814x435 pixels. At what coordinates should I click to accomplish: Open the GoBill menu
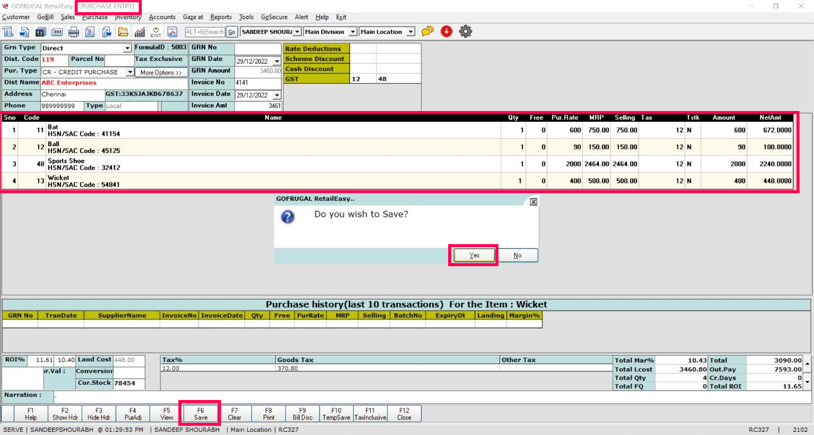tap(45, 17)
